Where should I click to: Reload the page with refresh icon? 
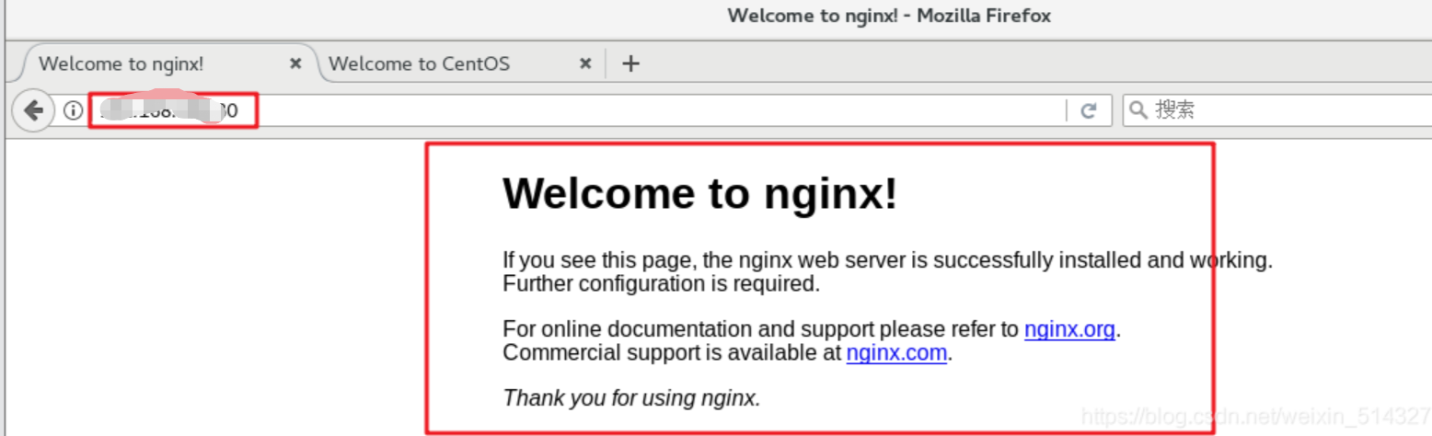[x=1089, y=110]
